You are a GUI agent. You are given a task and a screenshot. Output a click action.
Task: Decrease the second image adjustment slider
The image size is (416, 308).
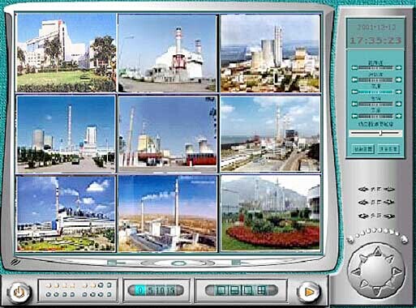tap(354, 79)
